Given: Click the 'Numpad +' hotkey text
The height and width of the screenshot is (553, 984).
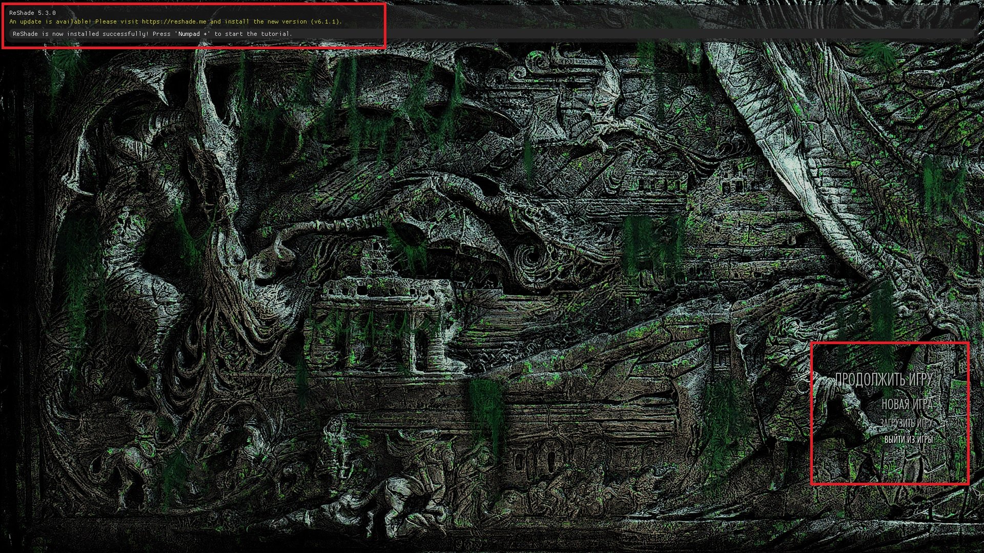Looking at the screenshot, I should point(193,34).
